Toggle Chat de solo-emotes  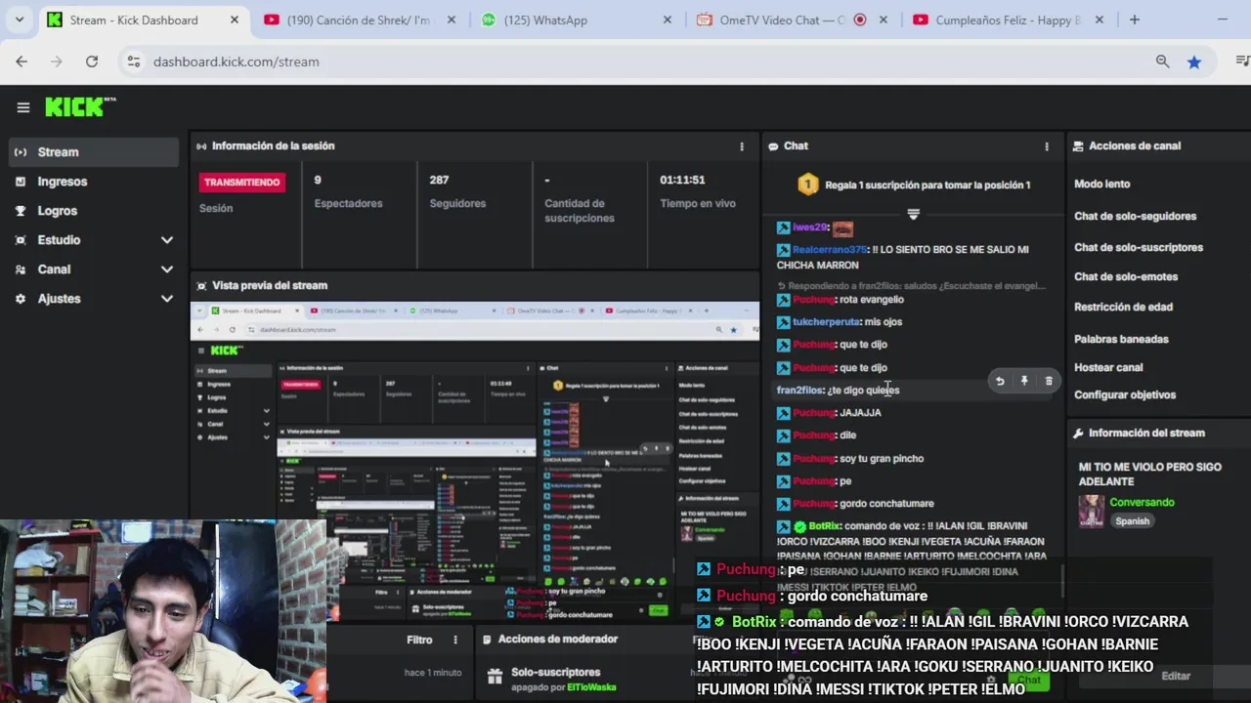(1126, 276)
